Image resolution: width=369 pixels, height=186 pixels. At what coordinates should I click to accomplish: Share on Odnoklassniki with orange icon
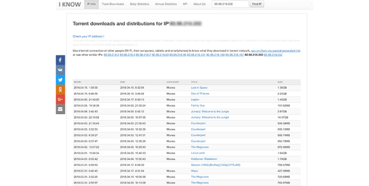[x=60, y=90]
